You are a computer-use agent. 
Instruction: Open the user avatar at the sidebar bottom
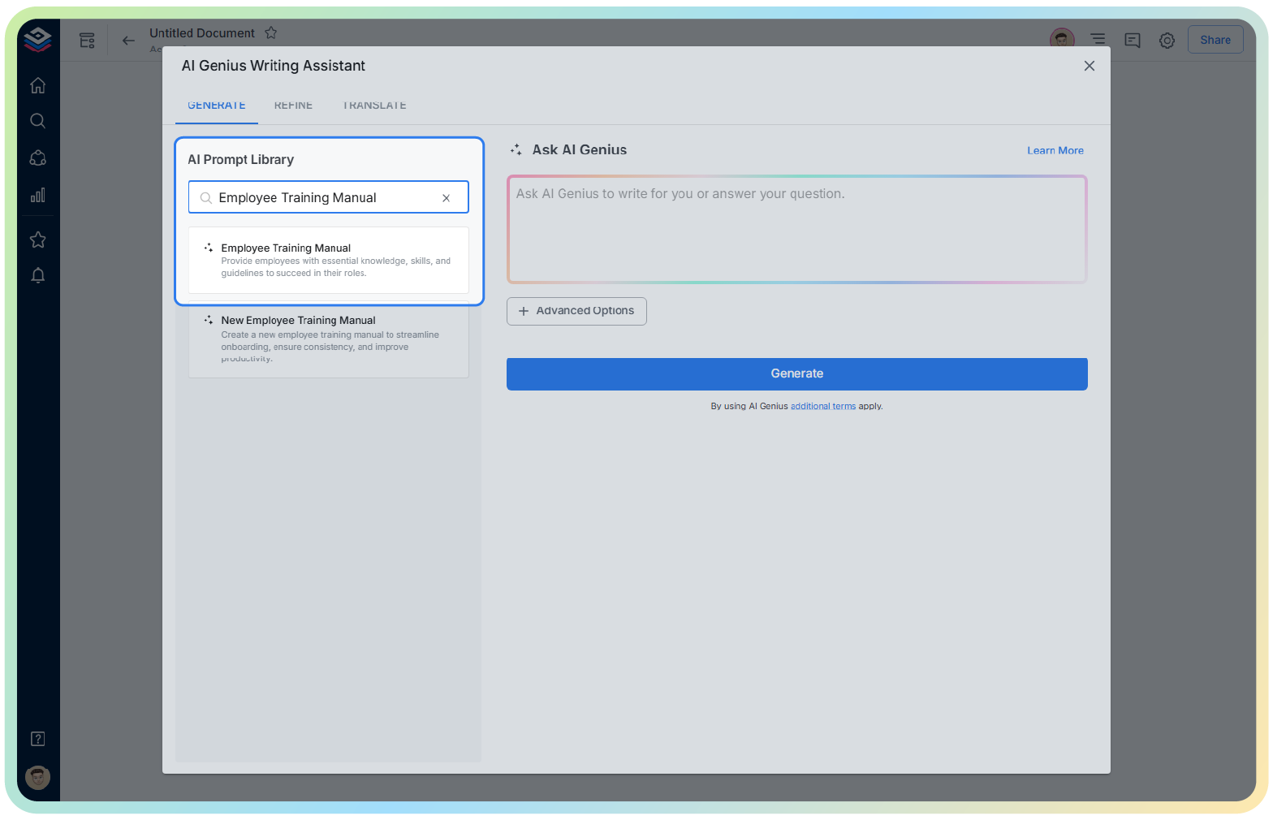click(x=37, y=778)
